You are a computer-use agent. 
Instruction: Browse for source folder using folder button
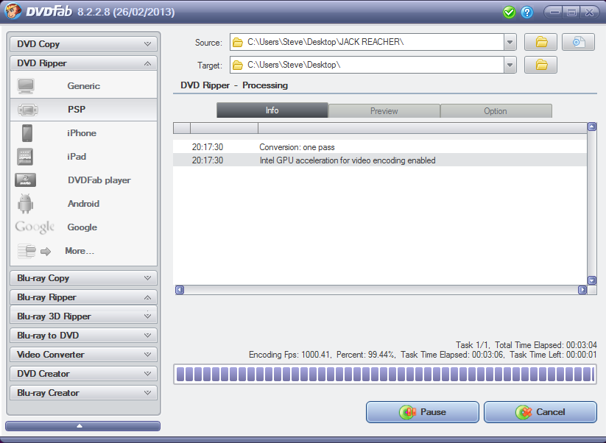(x=540, y=42)
